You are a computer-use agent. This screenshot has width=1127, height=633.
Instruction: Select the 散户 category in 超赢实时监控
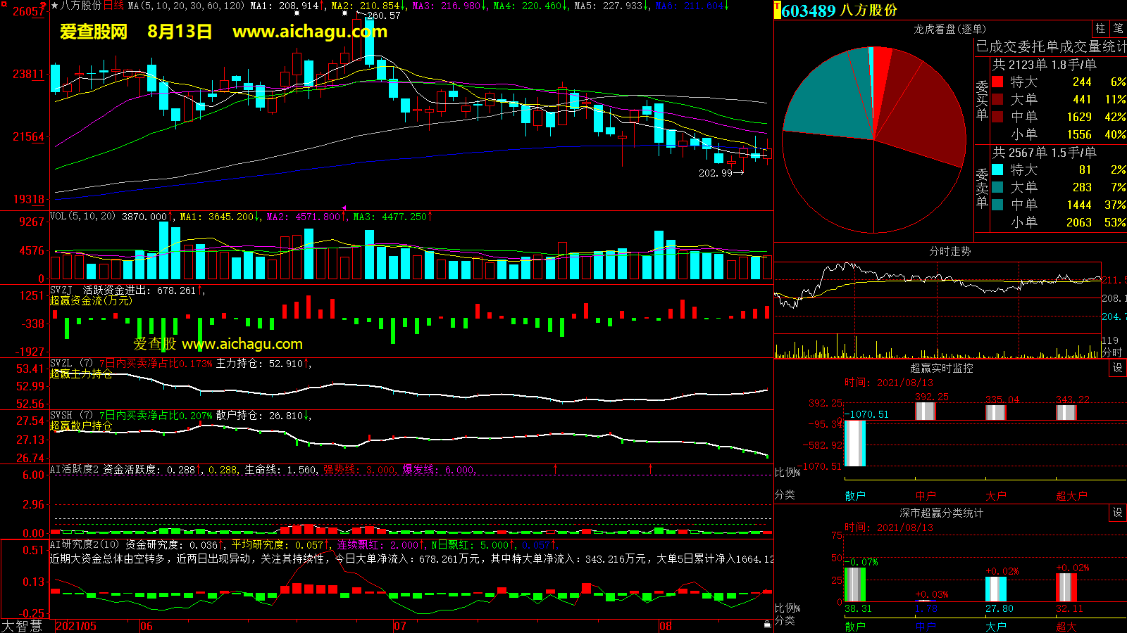(x=855, y=496)
